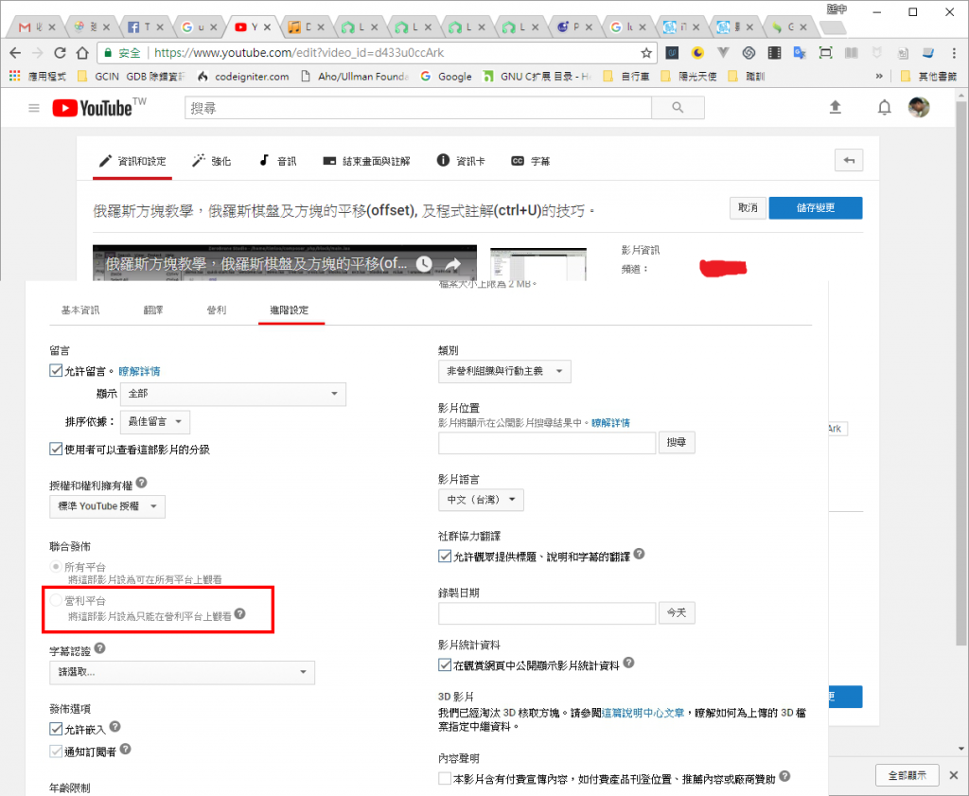Open the 顯示 全部 comments dropdown
Viewport: 969px width, 796px height.
233,394
